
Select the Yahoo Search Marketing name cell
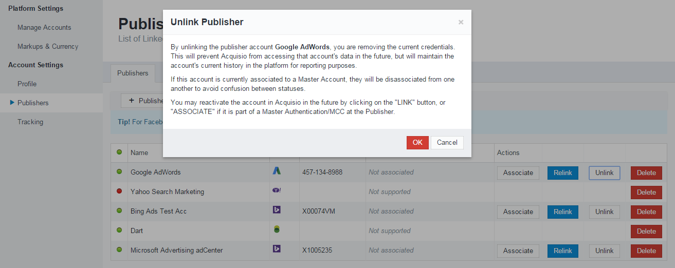tap(167, 192)
